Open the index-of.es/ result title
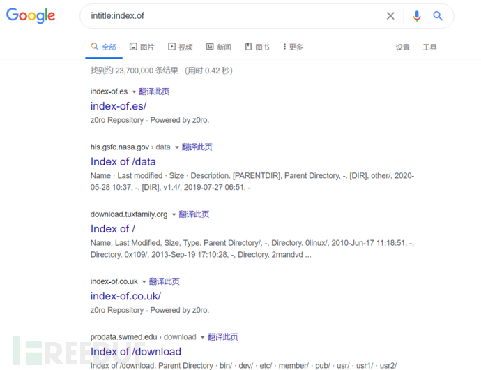 coord(119,106)
